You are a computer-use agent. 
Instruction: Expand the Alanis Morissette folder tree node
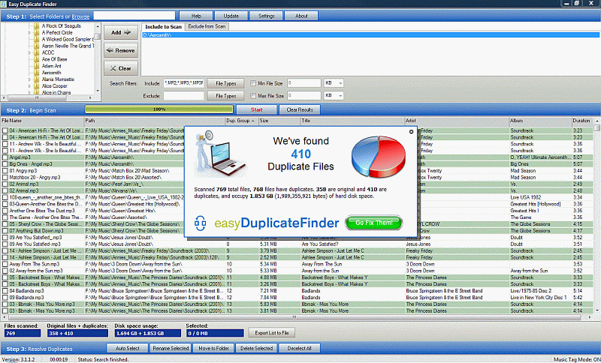pyautogui.click(x=31, y=79)
